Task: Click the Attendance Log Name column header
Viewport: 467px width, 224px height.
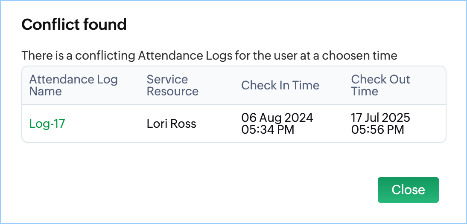Action: click(73, 85)
